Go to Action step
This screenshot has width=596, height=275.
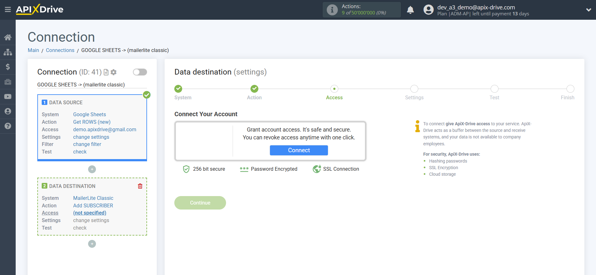click(x=254, y=89)
